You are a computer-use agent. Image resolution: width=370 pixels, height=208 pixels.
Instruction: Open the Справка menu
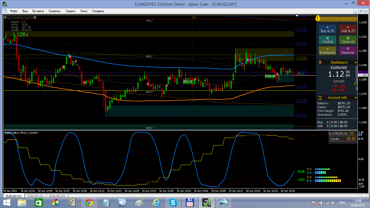click(x=98, y=11)
